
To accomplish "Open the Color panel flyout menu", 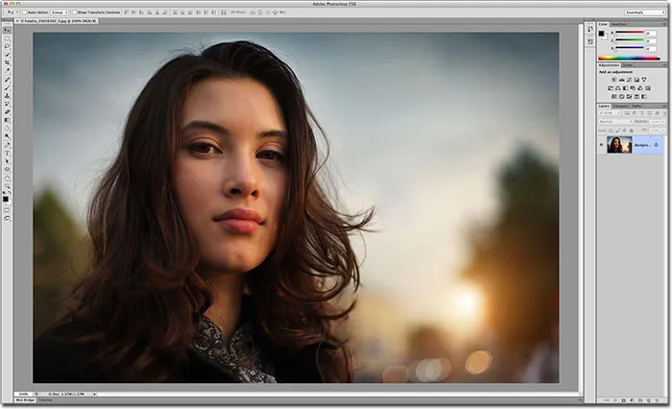I will 664,24.
